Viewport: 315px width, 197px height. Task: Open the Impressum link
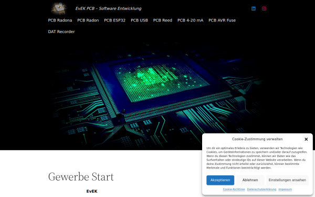pos(285,189)
